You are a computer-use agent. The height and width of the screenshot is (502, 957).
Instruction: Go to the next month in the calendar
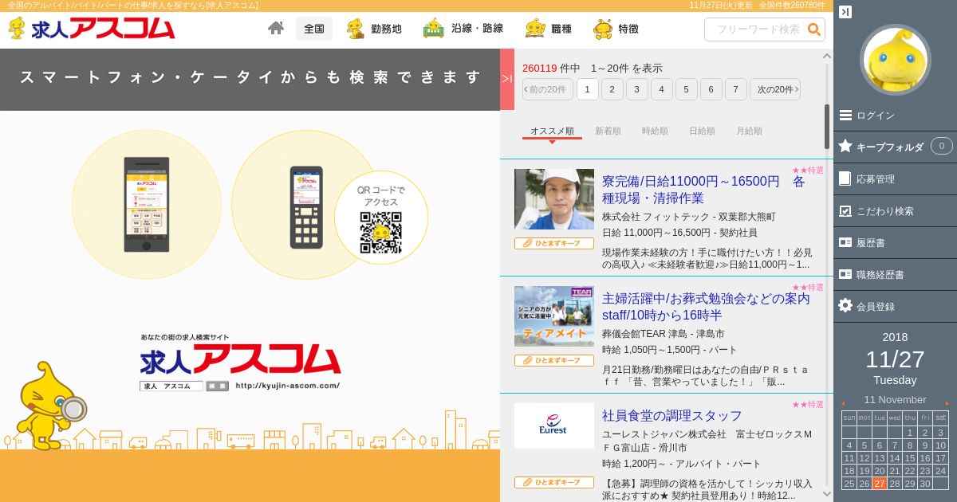pyautogui.click(x=947, y=403)
